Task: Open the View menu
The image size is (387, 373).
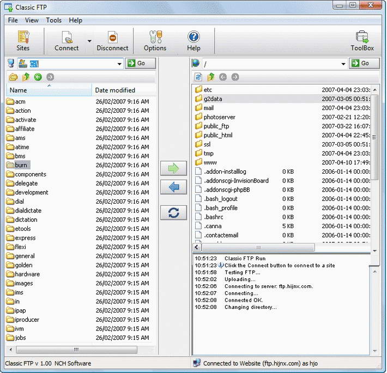Action: (x=32, y=20)
